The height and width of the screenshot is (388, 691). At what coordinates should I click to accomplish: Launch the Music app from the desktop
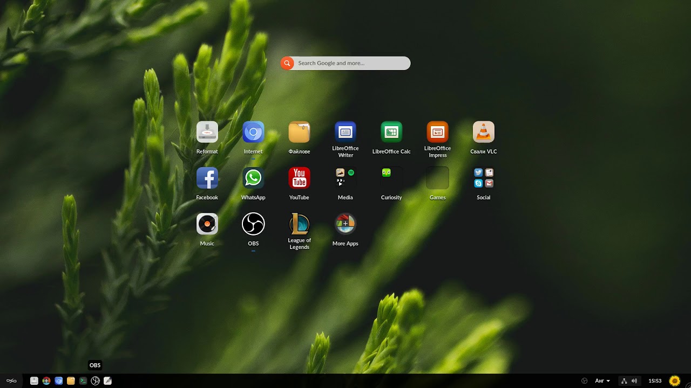click(x=207, y=224)
